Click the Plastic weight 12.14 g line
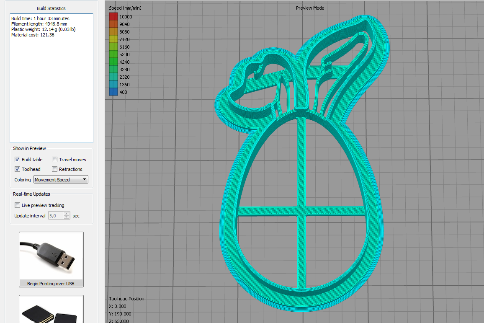 (x=43, y=29)
